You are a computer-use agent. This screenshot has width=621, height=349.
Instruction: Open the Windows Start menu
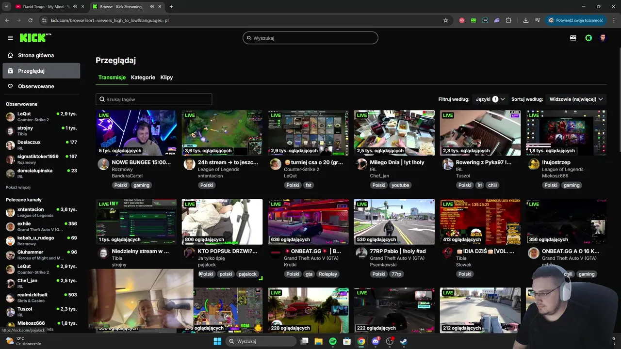[x=217, y=341]
